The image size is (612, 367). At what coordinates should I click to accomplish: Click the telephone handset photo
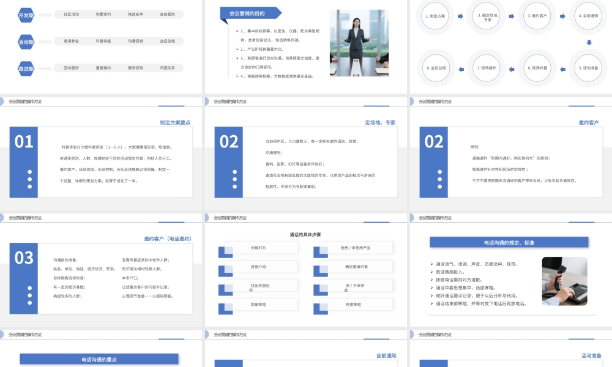(564, 281)
